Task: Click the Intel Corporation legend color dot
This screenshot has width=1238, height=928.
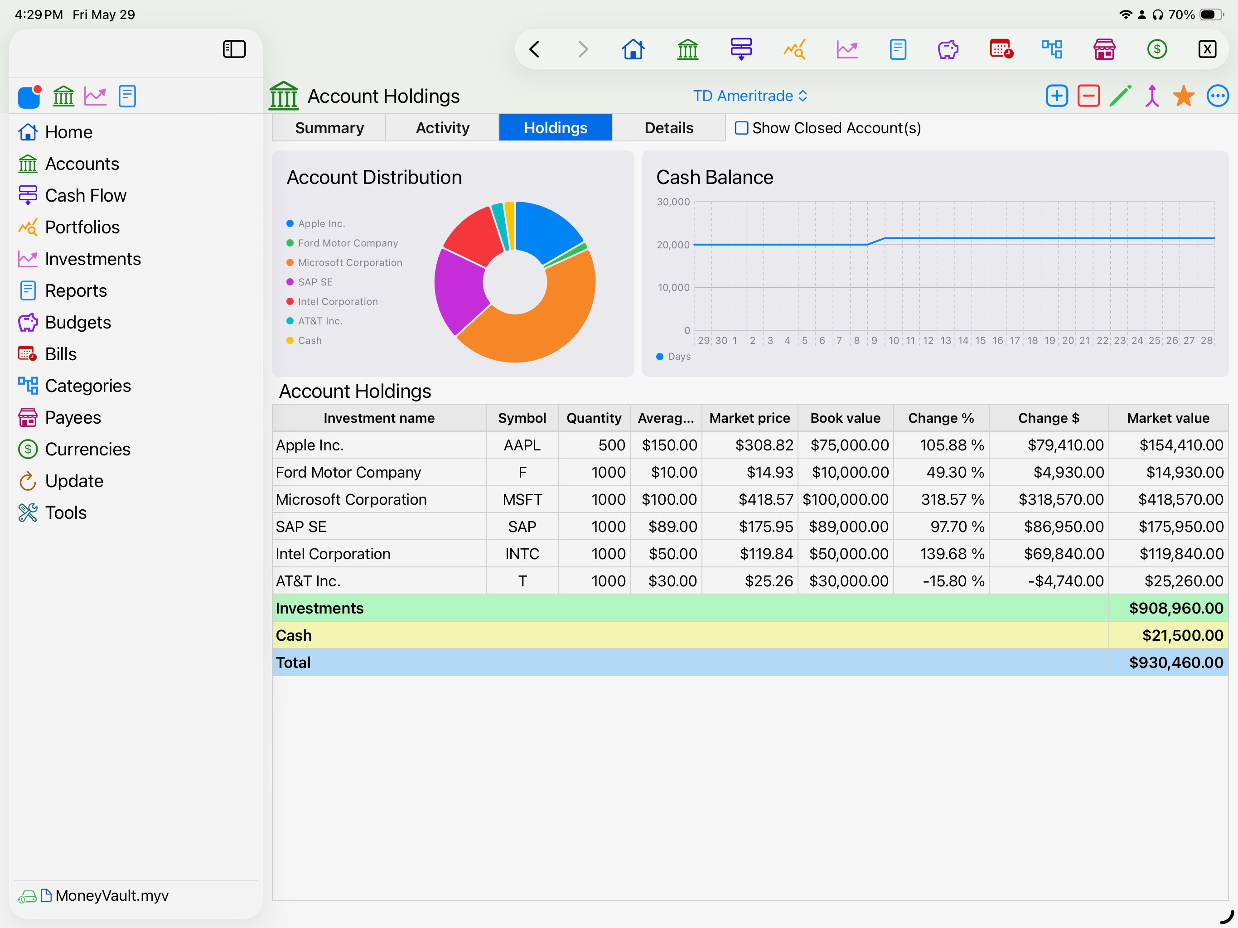Action: tap(290, 302)
